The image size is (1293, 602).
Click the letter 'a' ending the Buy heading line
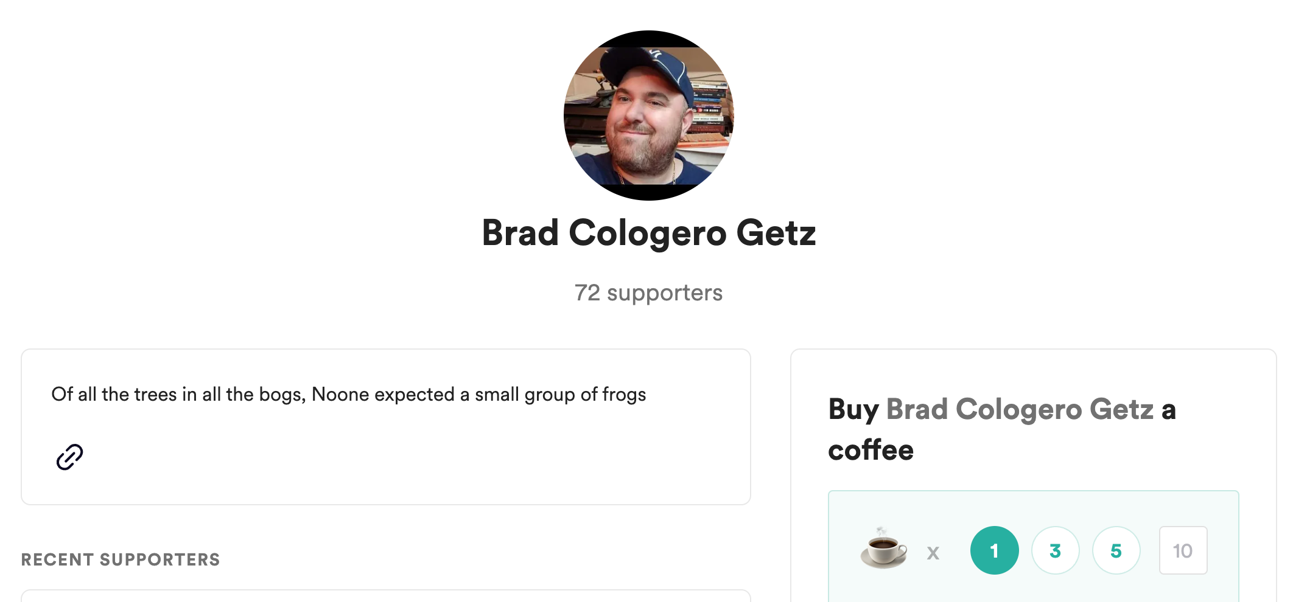pyautogui.click(x=1168, y=410)
